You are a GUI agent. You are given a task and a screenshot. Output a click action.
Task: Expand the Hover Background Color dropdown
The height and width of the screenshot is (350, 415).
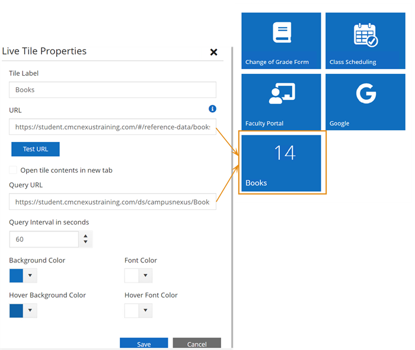pyautogui.click(x=30, y=311)
